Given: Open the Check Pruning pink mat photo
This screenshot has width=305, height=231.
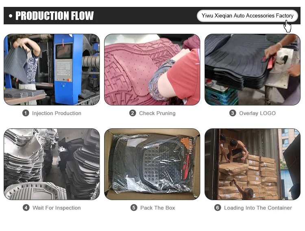Looking at the screenshot, I should point(152,69).
